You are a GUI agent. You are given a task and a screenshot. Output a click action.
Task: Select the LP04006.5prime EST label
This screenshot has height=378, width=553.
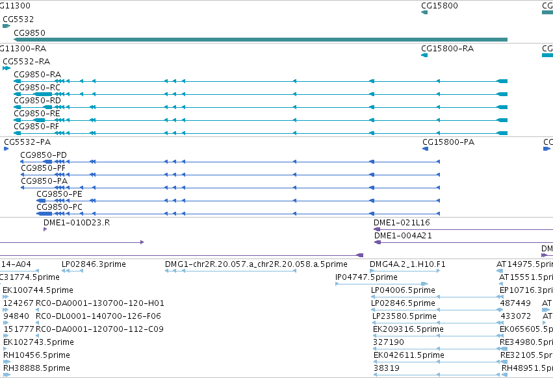pyautogui.click(x=403, y=290)
